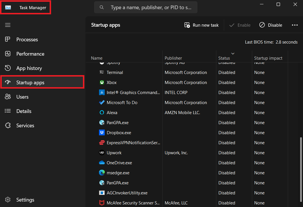
Task: Click the Disable button
Action: (271, 25)
